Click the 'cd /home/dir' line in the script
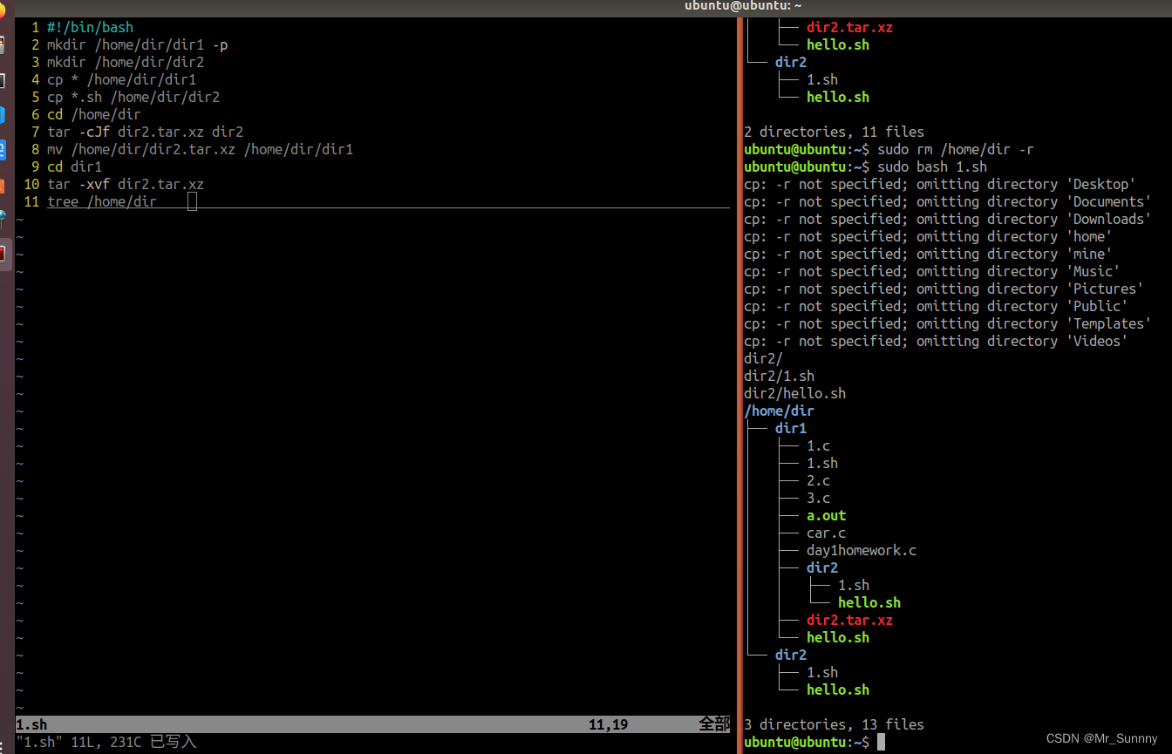Viewport: 1172px width, 754px height. pyautogui.click(x=94, y=114)
